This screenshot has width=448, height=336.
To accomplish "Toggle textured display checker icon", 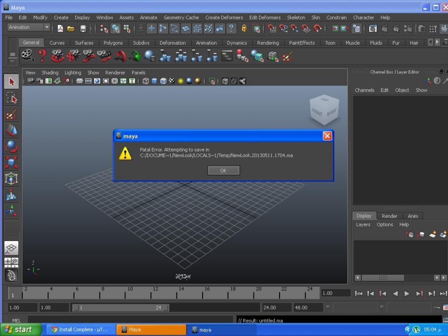I will point(172,81).
